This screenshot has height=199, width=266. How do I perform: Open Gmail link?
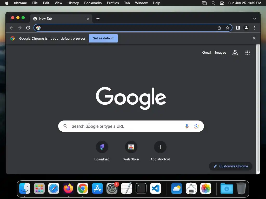207,52
